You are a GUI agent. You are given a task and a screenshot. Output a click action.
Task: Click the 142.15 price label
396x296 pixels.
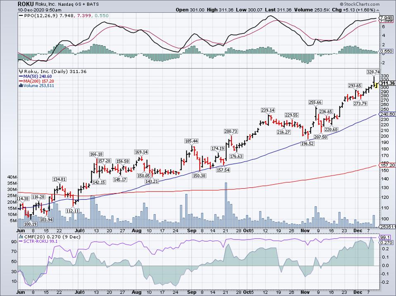point(99,182)
